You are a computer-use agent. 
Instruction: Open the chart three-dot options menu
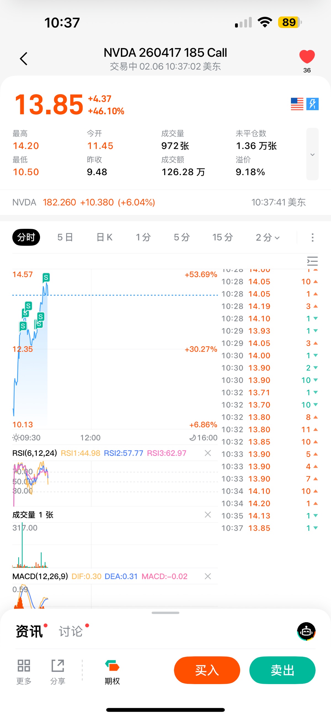(312, 237)
